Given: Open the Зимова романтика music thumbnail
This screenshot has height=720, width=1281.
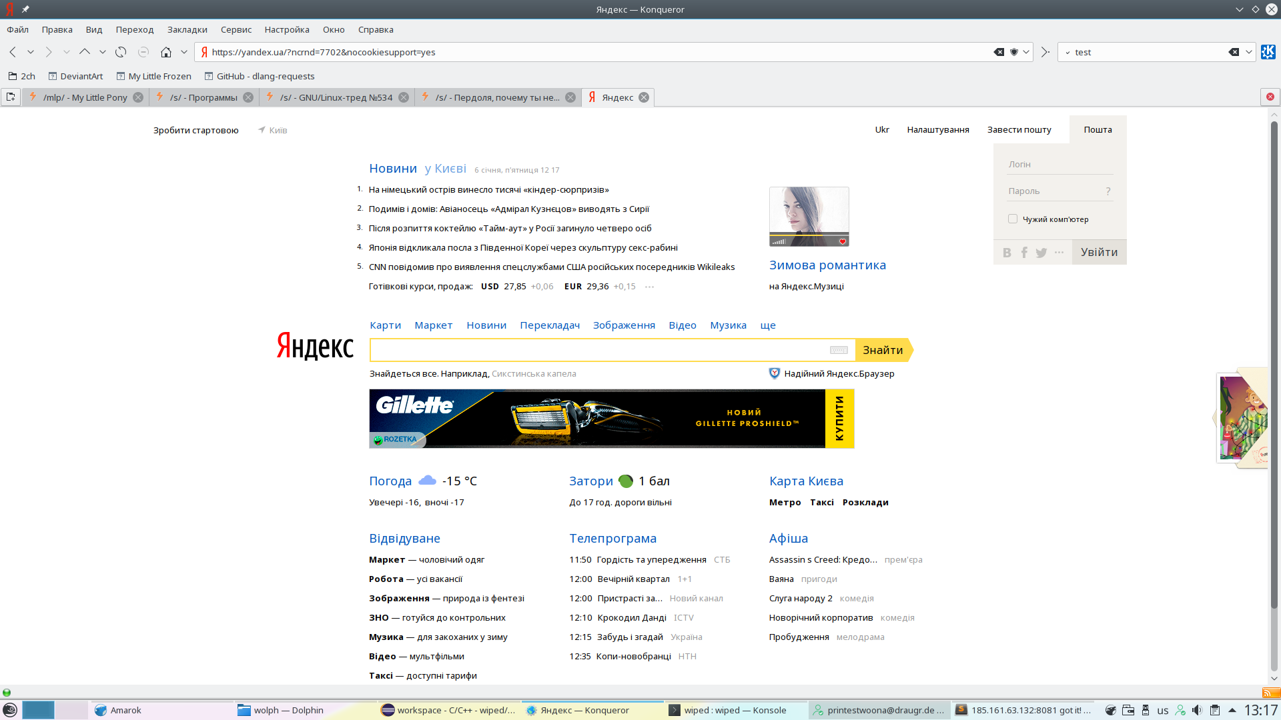Looking at the screenshot, I should click(809, 217).
